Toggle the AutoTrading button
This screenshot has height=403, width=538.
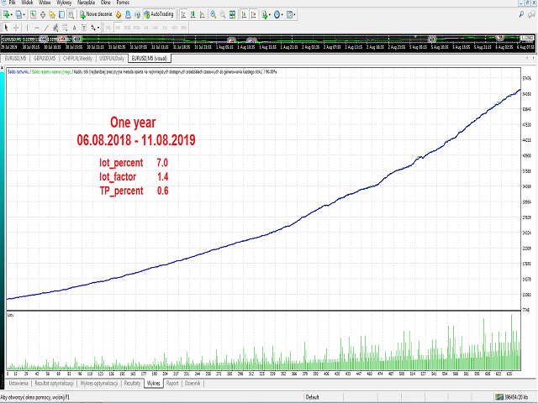click(159, 14)
